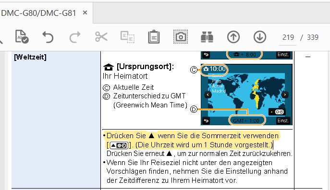Click '(Die Uhrzeit wird um 1 Stunde vorgestellt.)'
This screenshot has width=330, height=190.
click(x=204, y=145)
